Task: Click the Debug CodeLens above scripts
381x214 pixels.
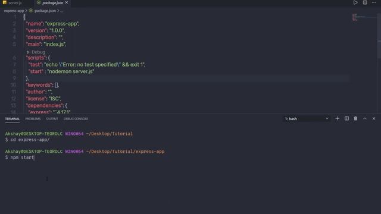Action: [38, 52]
